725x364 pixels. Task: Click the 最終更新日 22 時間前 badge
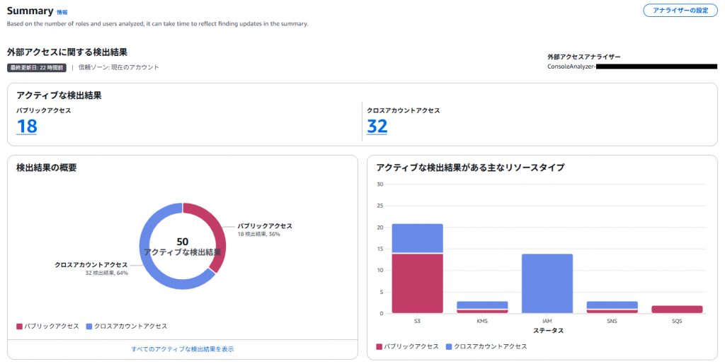[x=37, y=68]
